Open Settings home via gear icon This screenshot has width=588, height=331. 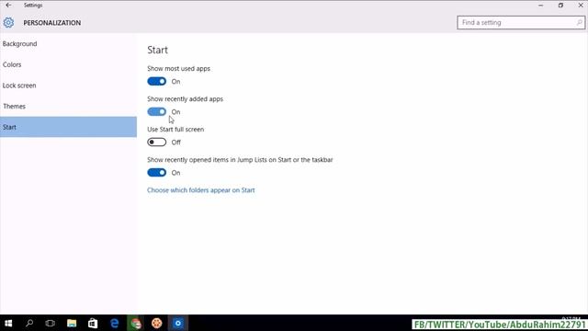pos(8,22)
